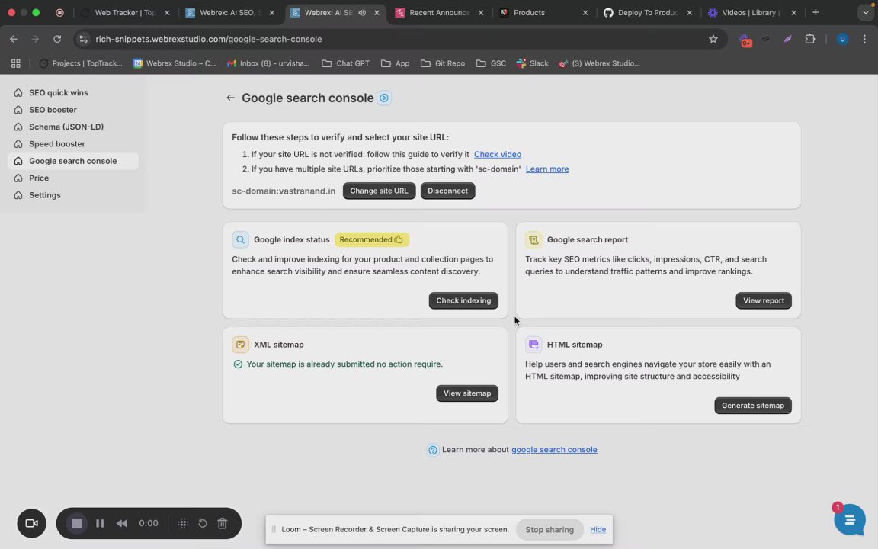Switch to the Deploy To Production GitHub tab
The width and height of the screenshot is (878, 549).
pyautogui.click(x=647, y=12)
